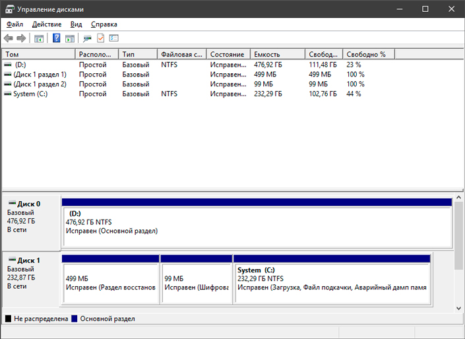Click the drive icon of Диск 1 раздел 2
This screenshot has height=339, width=465.
[8, 84]
